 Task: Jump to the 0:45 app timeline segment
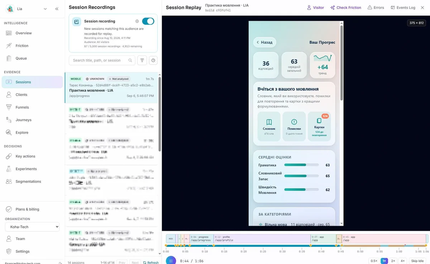point(383,239)
